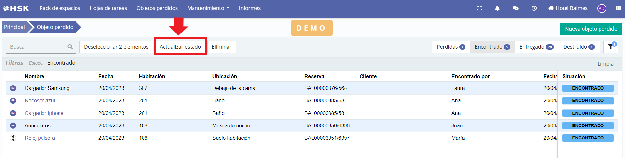625x158 pixels.
Task: Click the fullscreen expand icon
Action: tap(480, 8)
